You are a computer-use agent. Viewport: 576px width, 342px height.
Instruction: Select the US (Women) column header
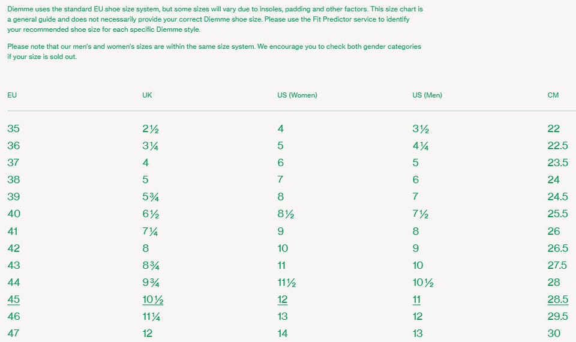(x=297, y=95)
